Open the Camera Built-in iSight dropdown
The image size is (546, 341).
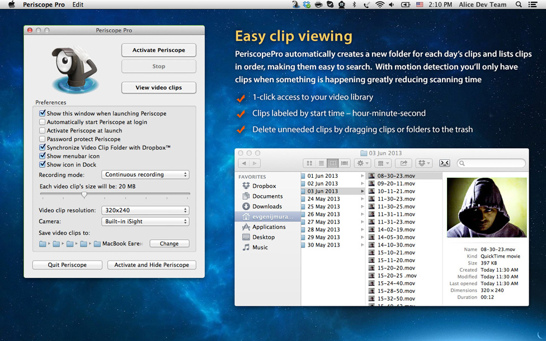145,221
